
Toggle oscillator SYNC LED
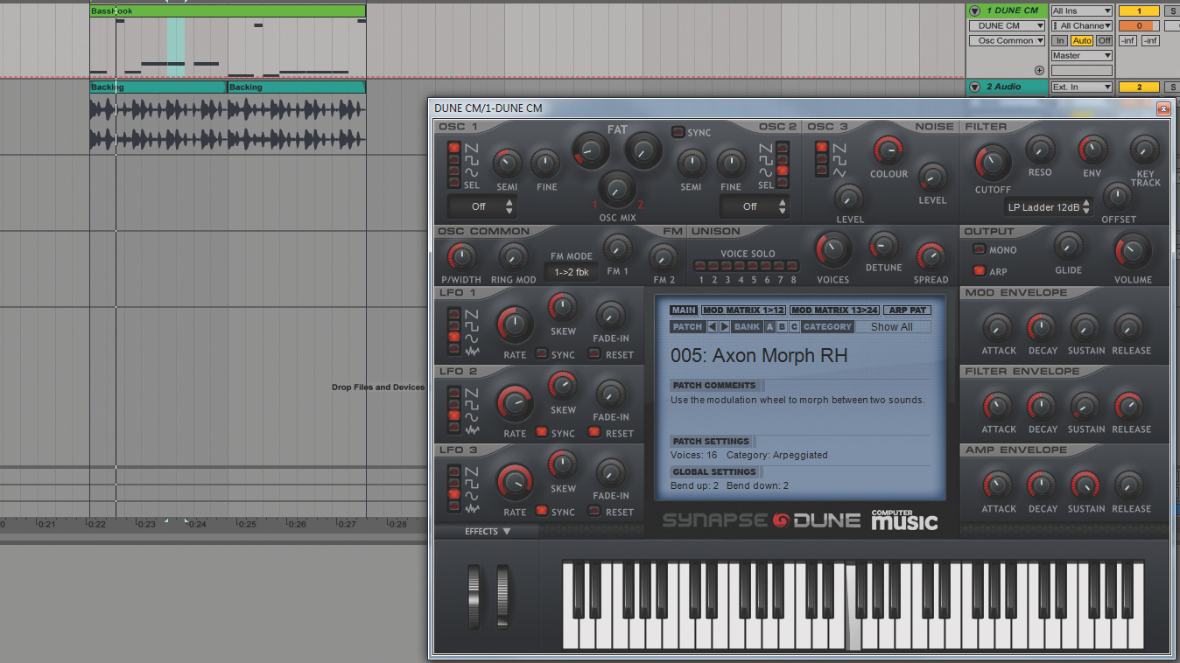[678, 132]
